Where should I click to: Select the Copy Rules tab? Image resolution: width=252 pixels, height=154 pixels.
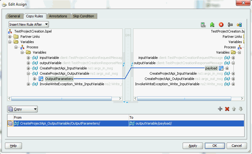point(35,16)
